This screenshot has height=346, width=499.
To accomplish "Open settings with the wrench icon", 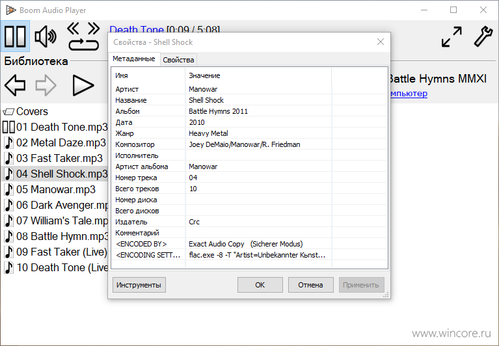I will click(x=483, y=37).
